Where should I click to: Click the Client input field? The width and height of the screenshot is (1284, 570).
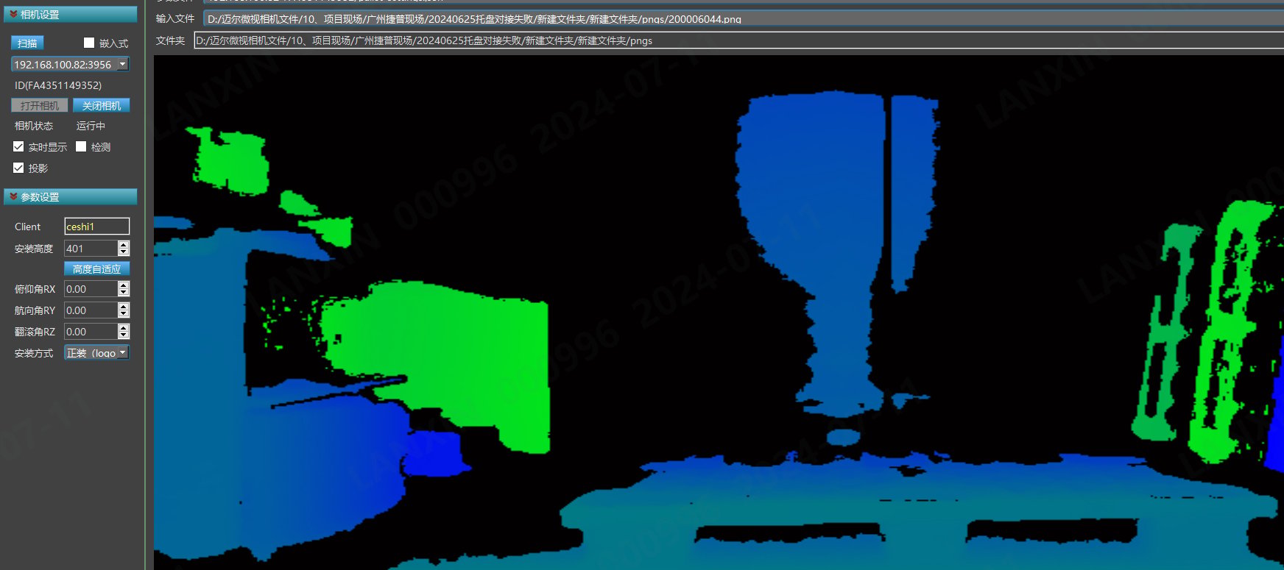(x=96, y=226)
